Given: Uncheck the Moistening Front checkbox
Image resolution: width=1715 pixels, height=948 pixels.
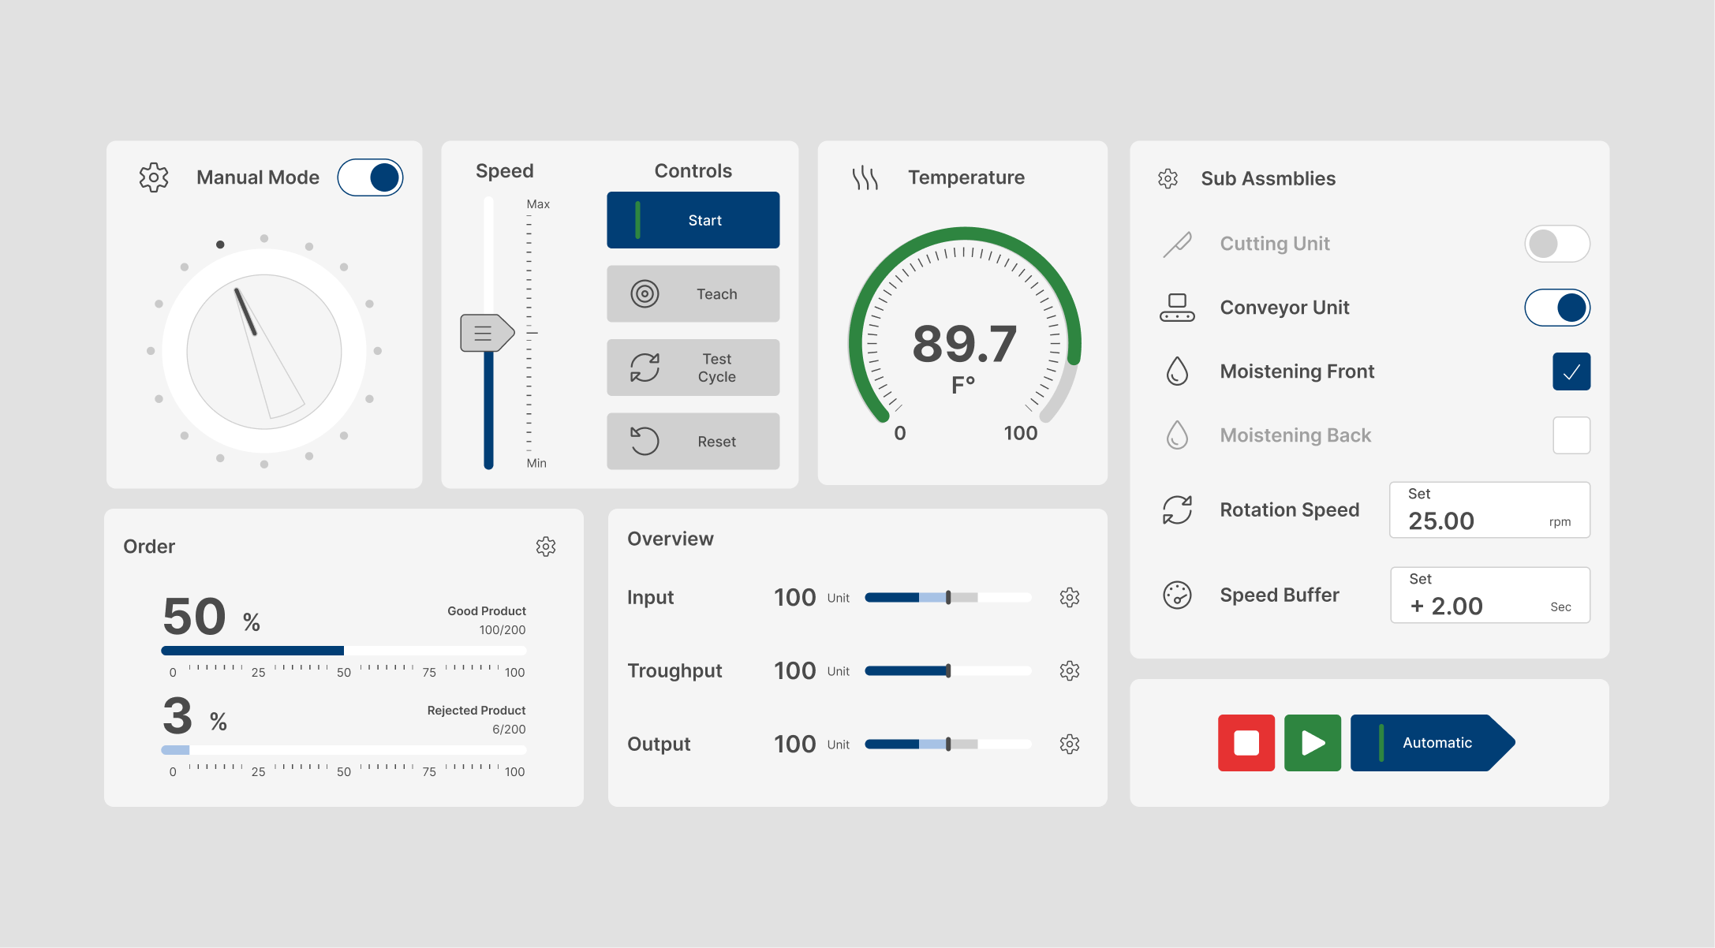Looking at the screenshot, I should 1571,371.
